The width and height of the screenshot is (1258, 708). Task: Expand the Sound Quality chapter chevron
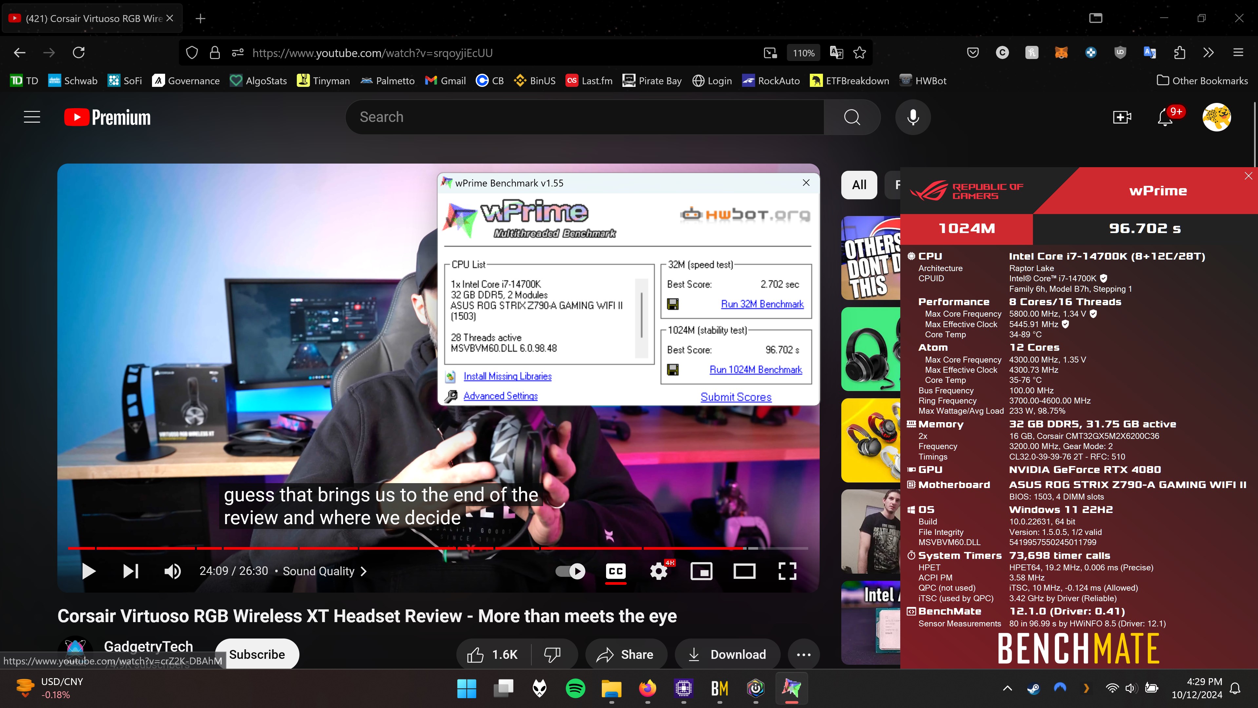click(x=363, y=571)
